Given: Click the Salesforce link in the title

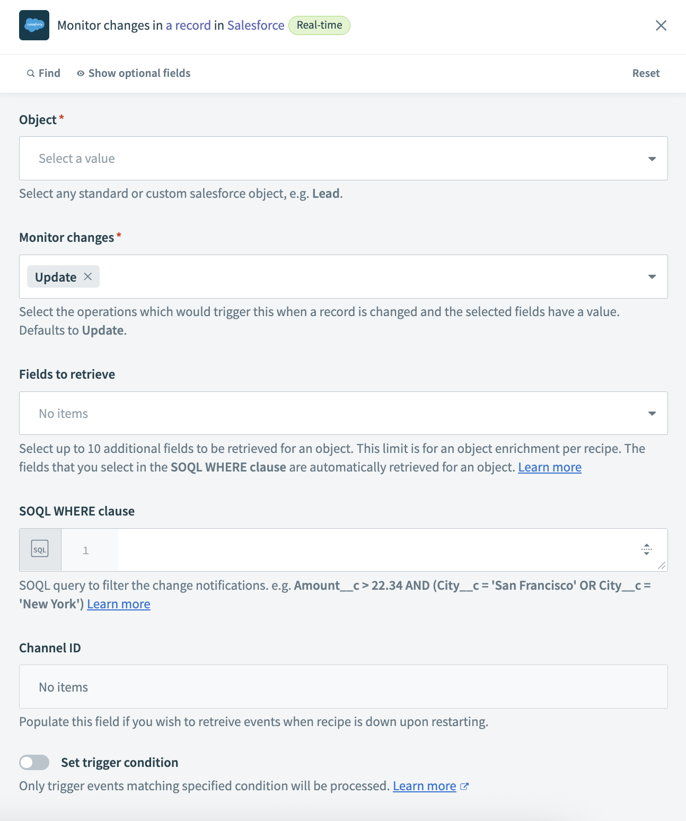Looking at the screenshot, I should pos(256,25).
